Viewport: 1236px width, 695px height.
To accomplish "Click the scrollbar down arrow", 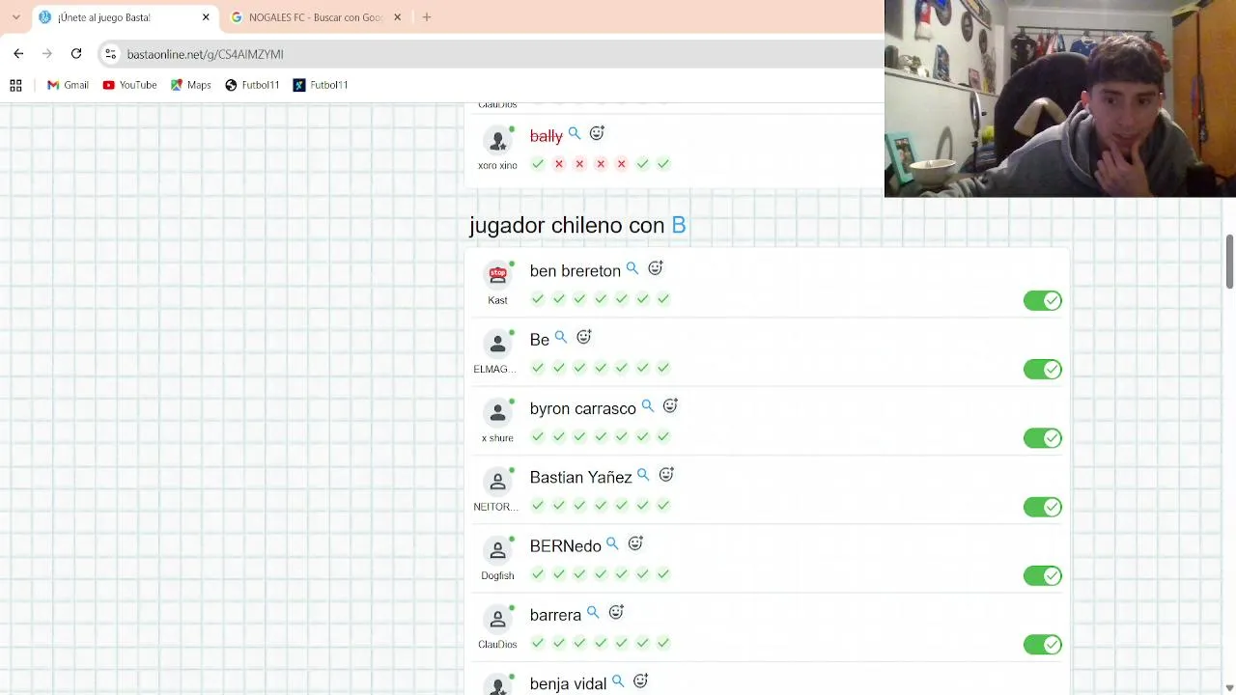I will click(1229, 687).
